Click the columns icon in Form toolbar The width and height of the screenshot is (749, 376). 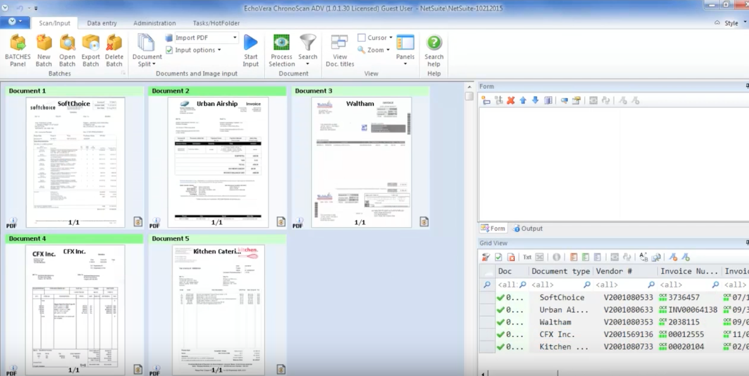pos(548,100)
